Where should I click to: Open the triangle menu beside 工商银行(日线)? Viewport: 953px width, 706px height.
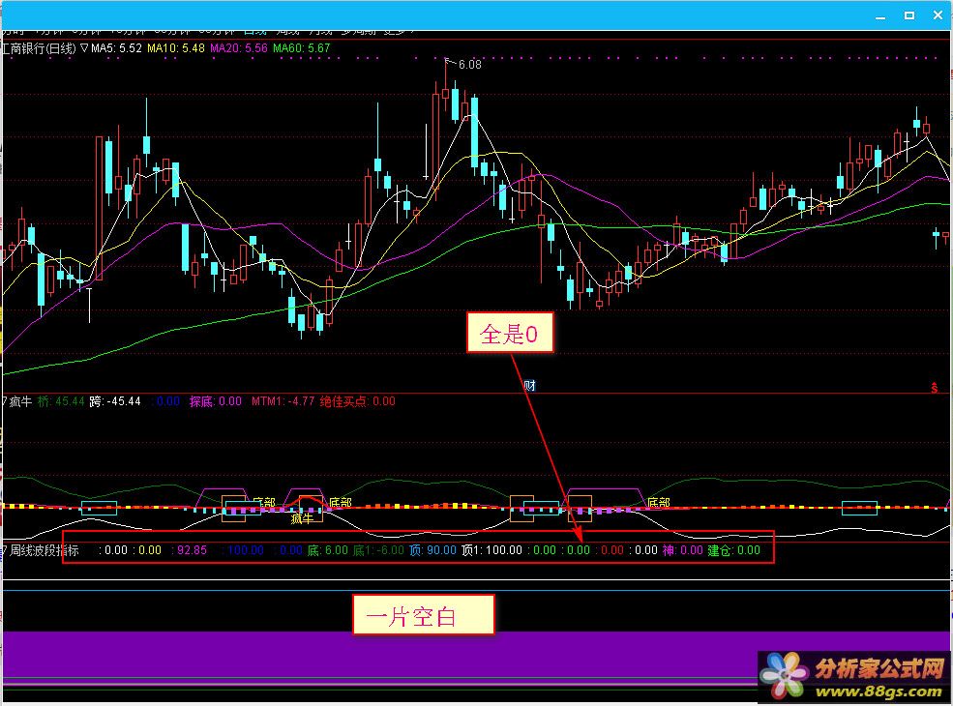coord(84,48)
